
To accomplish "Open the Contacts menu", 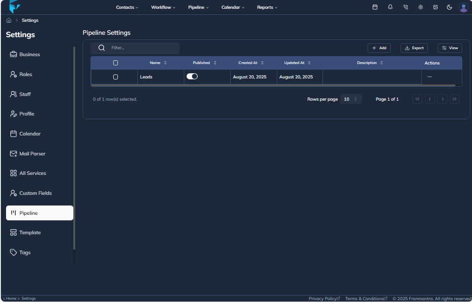I will pyautogui.click(x=127, y=7).
